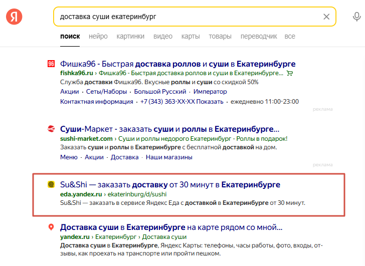The width and height of the screenshot is (365, 266).
Task: Click the Yandex logo icon
Action: [x=14, y=17]
